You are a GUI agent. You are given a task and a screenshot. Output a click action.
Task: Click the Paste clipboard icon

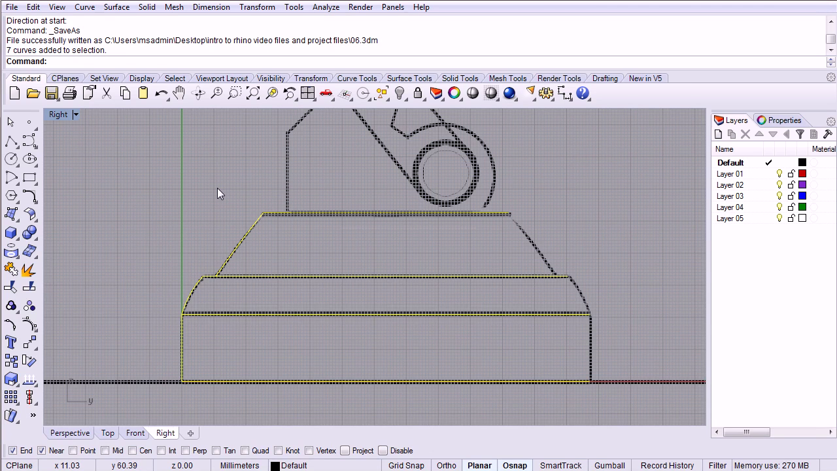(143, 94)
